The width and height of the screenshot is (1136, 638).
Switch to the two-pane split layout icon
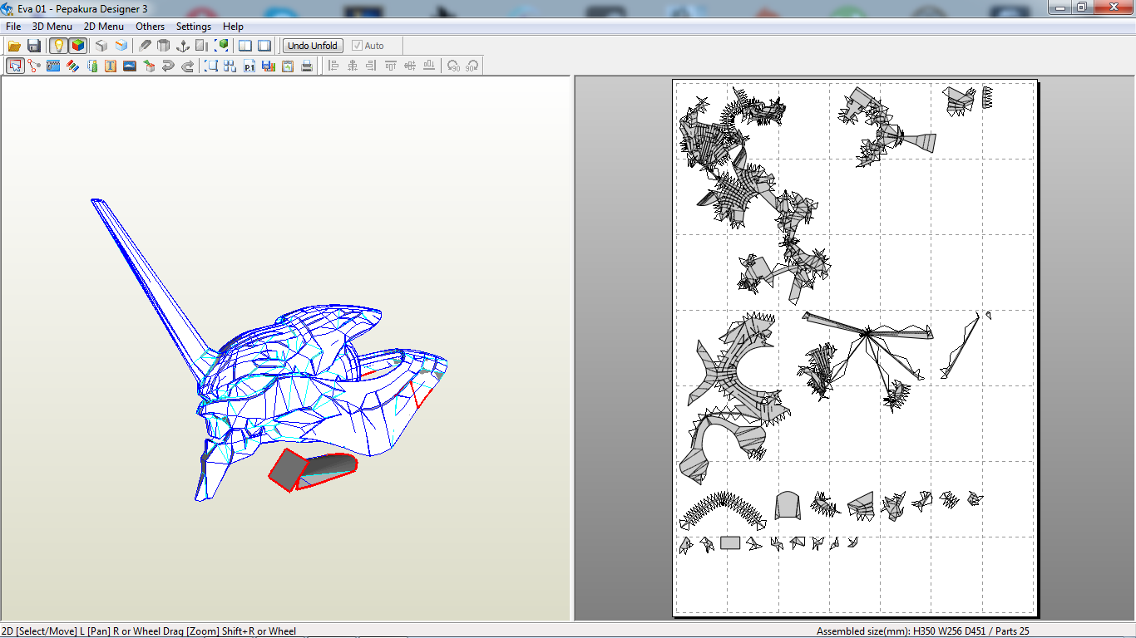pyautogui.click(x=245, y=46)
